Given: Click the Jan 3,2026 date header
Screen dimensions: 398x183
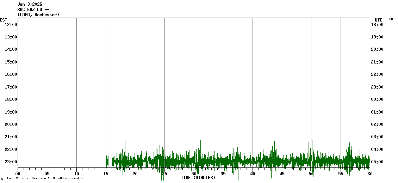Looking at the screenshot, I should (x=30, y=4).
